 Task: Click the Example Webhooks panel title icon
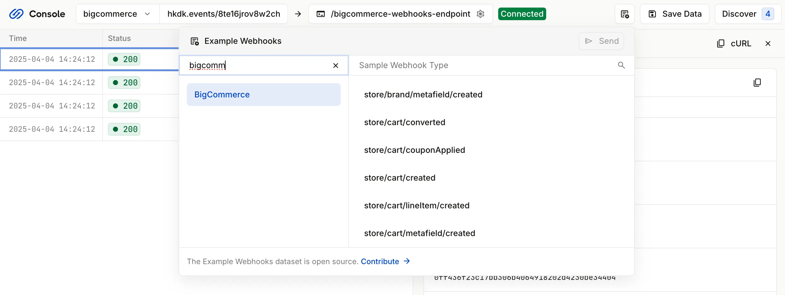[194, 41]
